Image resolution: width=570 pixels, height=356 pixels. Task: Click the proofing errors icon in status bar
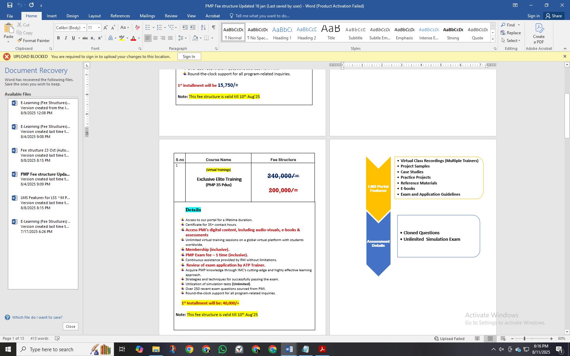[57, 339]
